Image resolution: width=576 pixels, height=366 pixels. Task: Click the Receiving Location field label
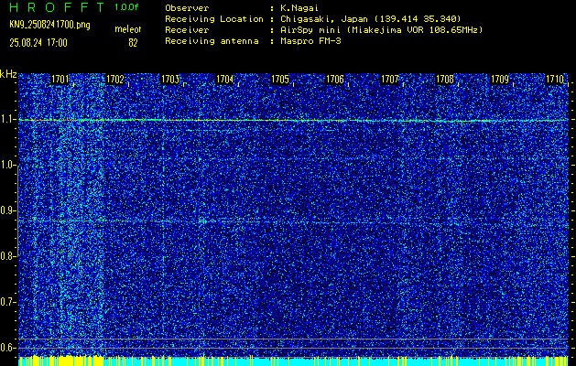[x=214, y=19]
